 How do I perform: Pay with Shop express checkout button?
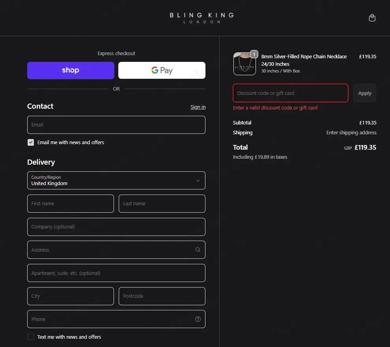click(x=71, y=70)
